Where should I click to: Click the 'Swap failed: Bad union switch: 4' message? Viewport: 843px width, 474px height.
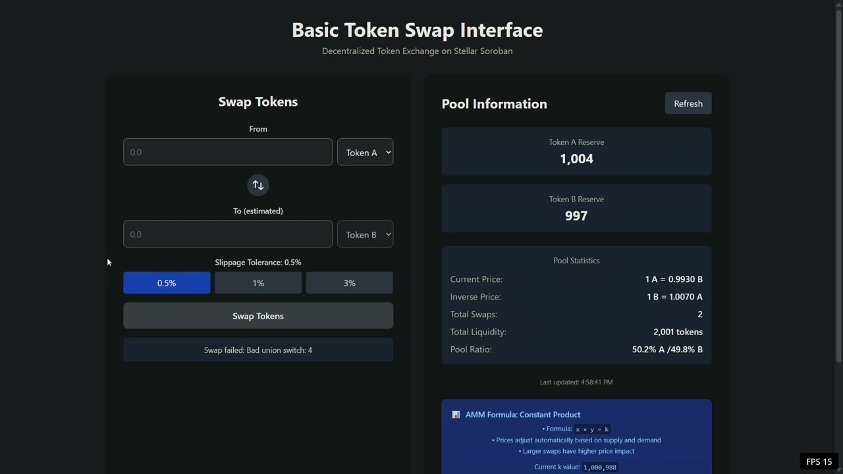pyautogui.click(x=258, y=350)
